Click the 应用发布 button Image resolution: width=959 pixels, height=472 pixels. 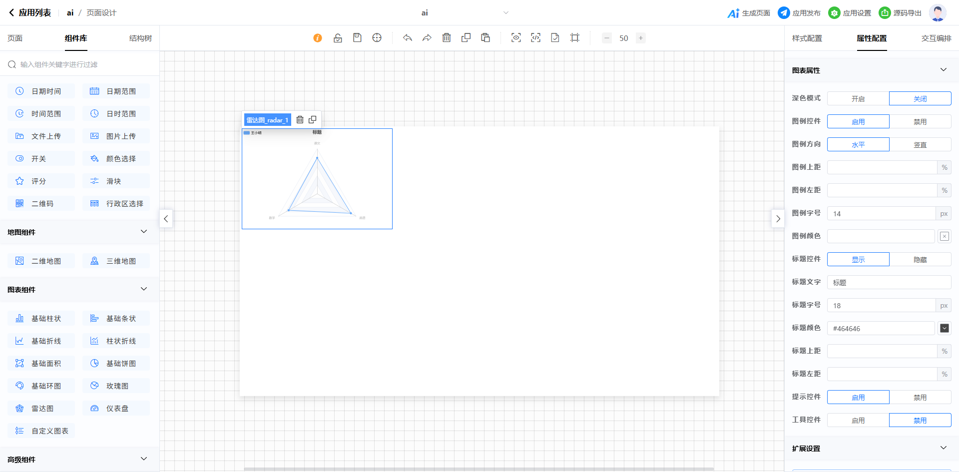pos(799,13)
